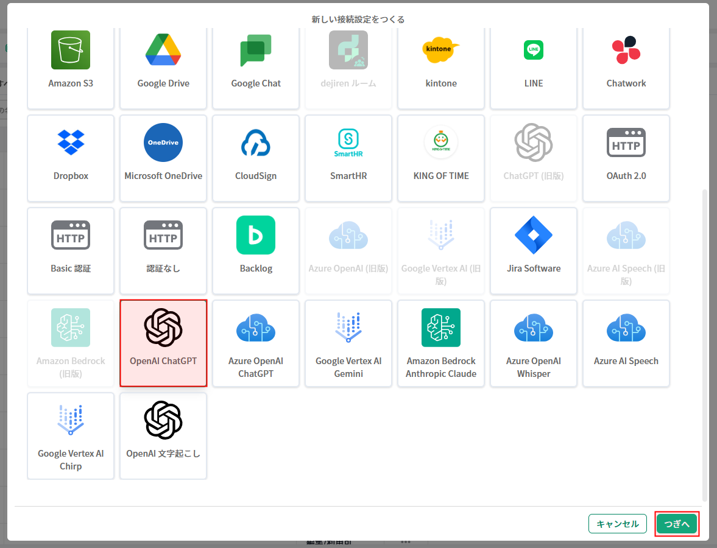Choose the Basic 認証 HTTP tile
Screen dimensions: 717x548
(x=71, y=250)
